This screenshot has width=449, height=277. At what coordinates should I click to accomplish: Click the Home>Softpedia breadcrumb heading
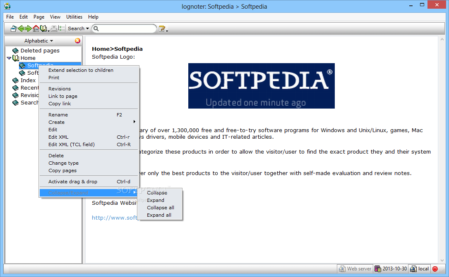point(117,49)
